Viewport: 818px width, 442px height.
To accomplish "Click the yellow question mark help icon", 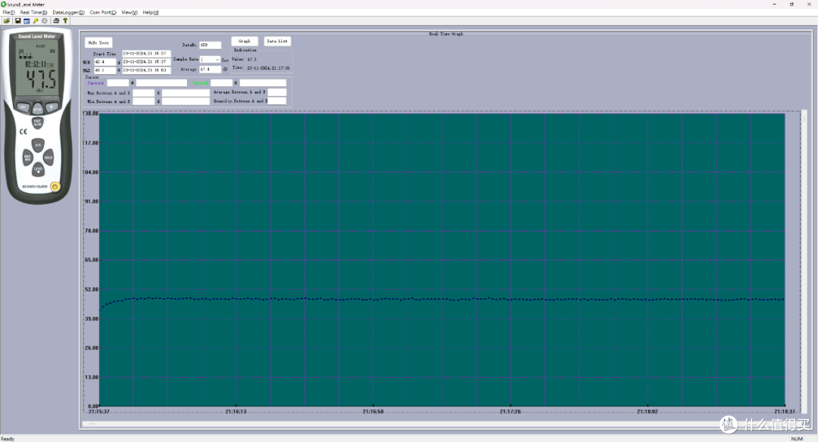I will pos(65,21).
